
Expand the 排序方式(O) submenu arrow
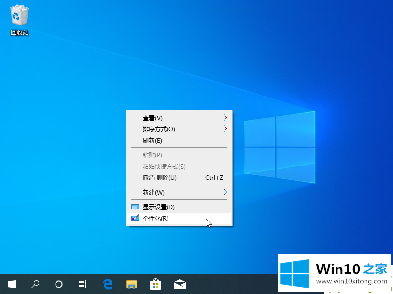(x=225, y=129)
